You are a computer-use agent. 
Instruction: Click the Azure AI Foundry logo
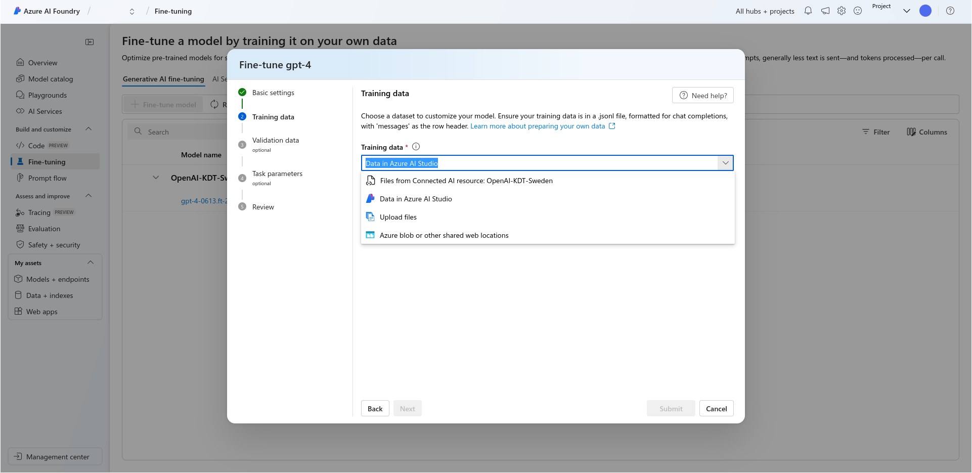17,11
